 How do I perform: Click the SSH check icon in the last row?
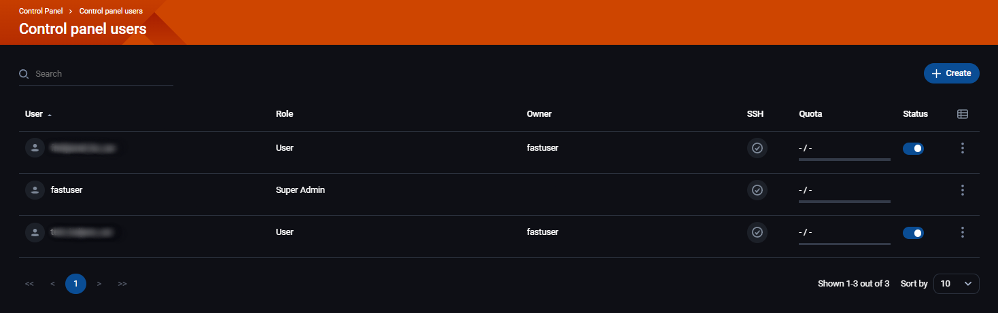(x=757, y=232)
